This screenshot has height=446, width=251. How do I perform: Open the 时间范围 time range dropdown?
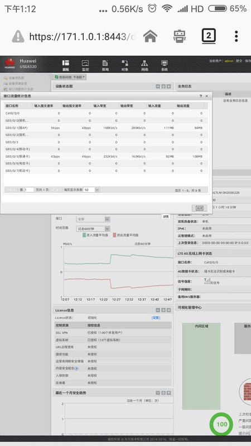93,229
